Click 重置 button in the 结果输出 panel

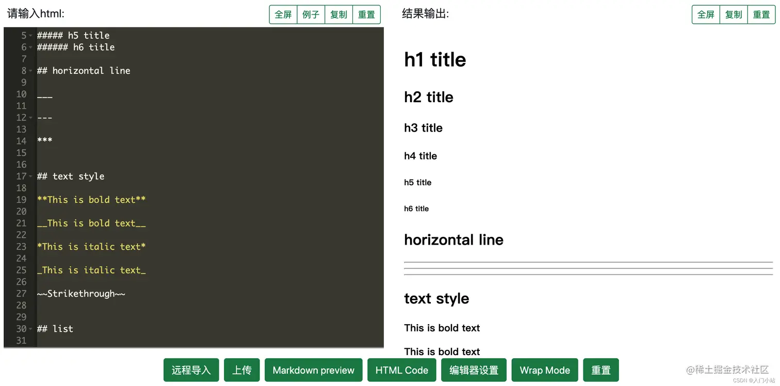tap(761, 14)
